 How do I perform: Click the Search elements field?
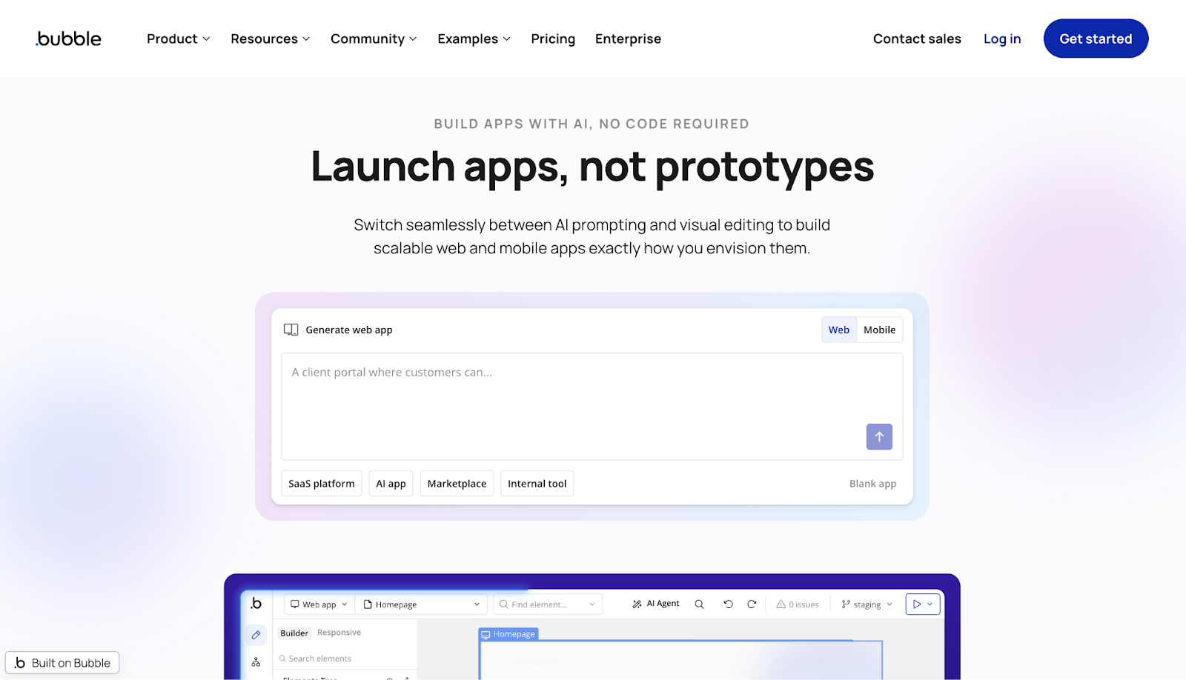345,659
